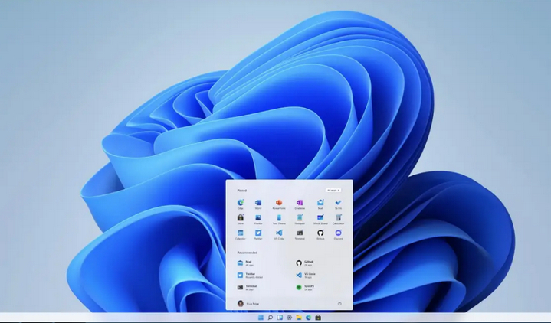Open Settings gear on the taskbar
The height and width of the screenshot is (323, 551).
pos(289,318)
